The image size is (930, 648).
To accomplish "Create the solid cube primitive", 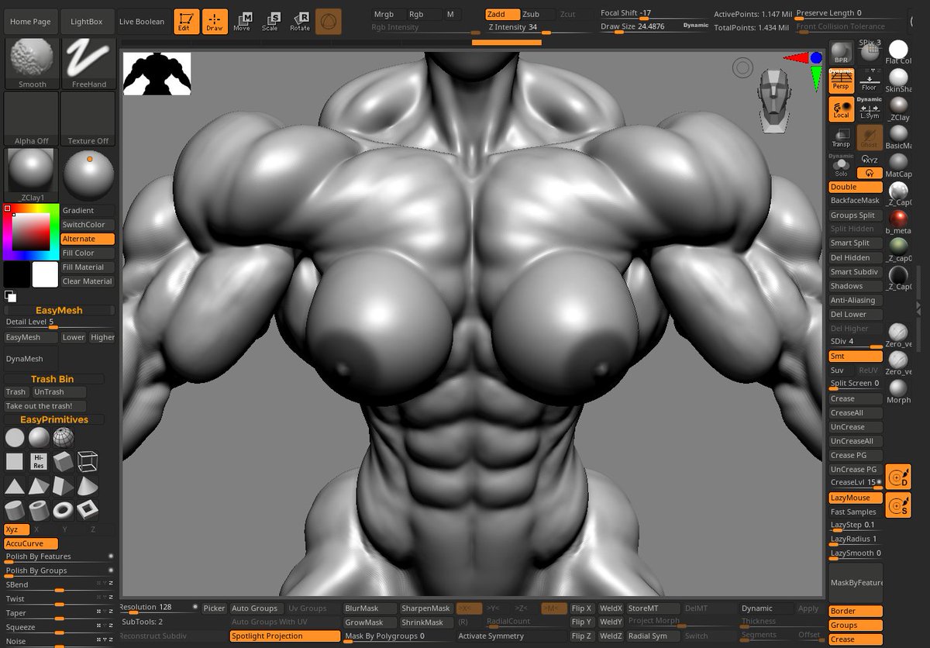I will click(64, 462).
